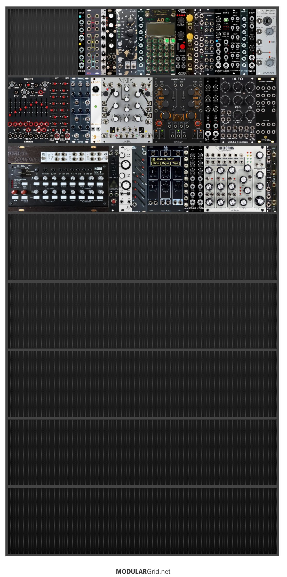Viewport: 287px width, 577px height.
Task: Click the Sloth torpor black knob
Action: (x=96, y=89)
